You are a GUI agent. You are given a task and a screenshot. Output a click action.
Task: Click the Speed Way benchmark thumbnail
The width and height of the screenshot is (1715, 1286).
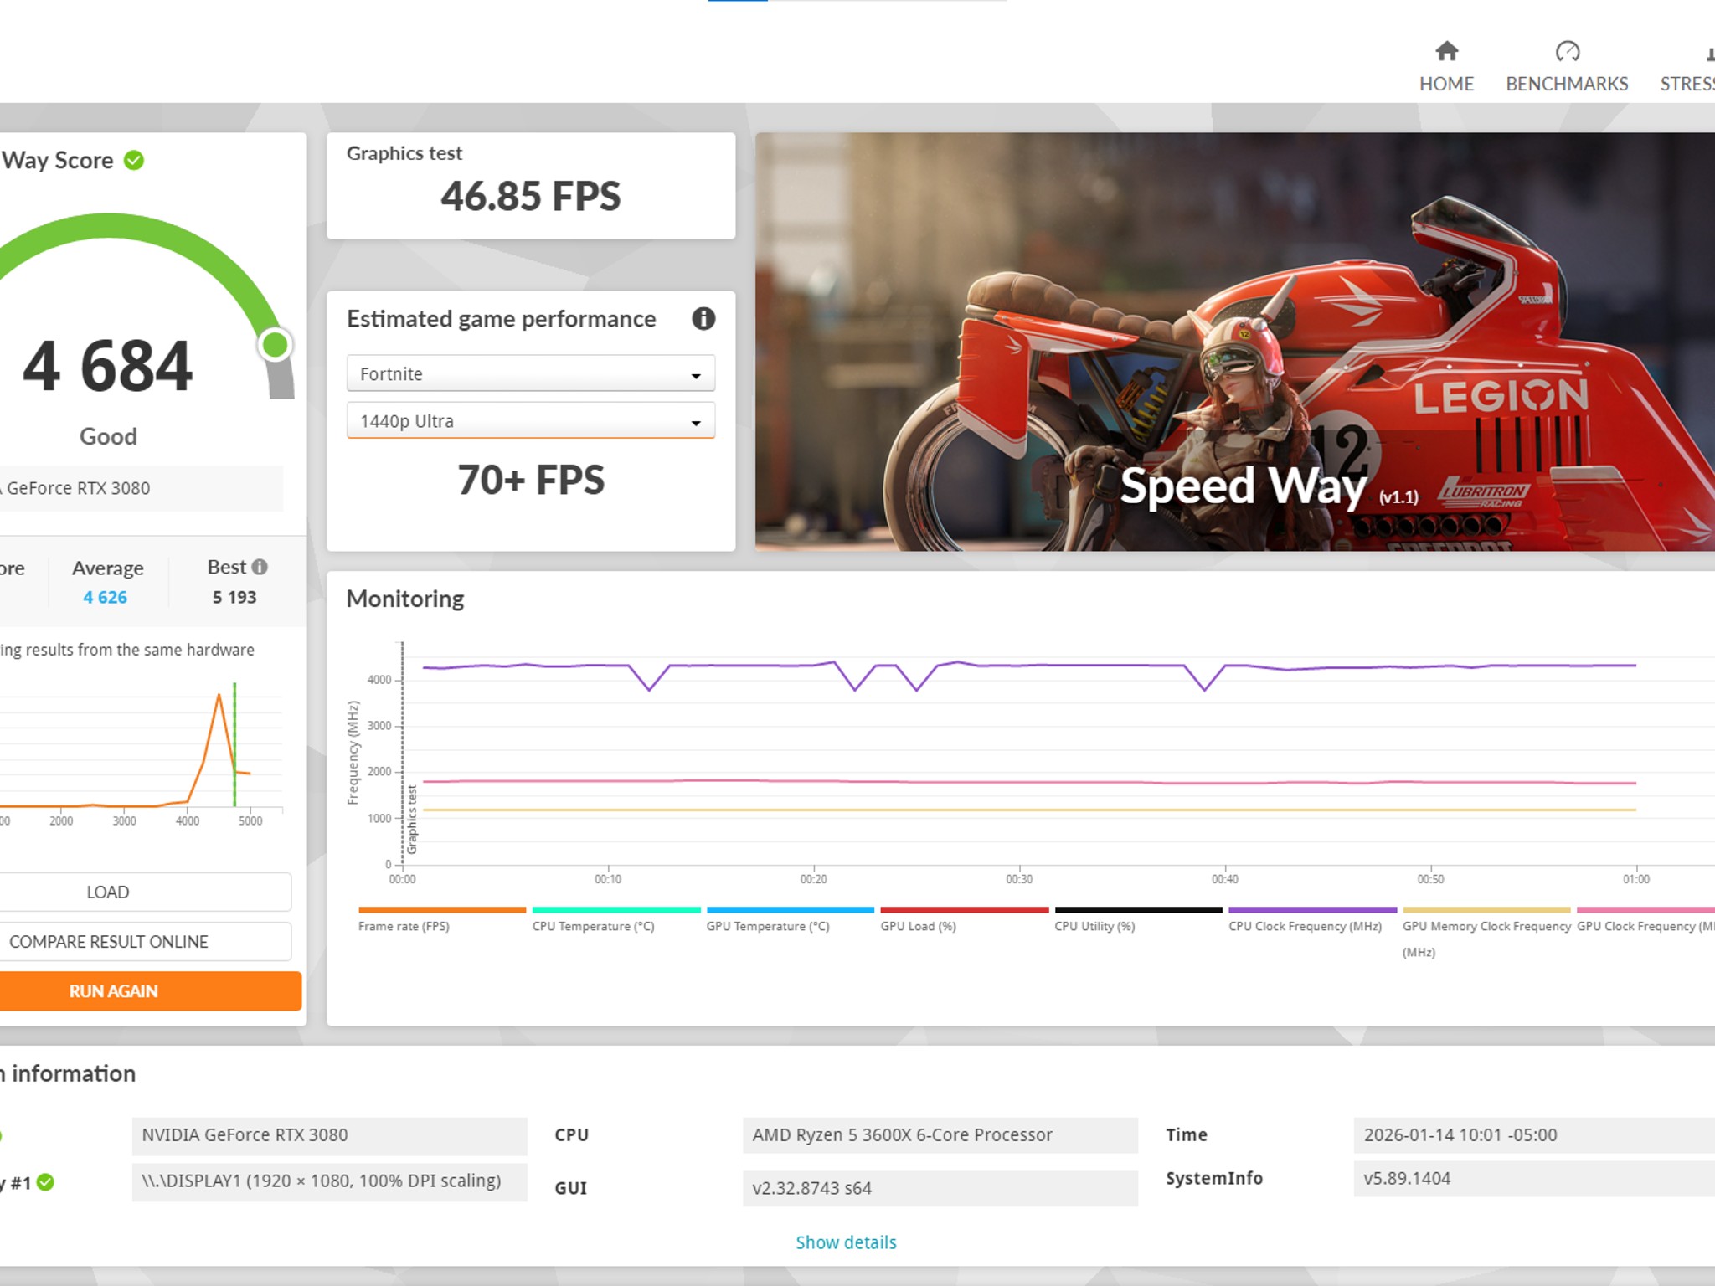tap(1235, 342)
